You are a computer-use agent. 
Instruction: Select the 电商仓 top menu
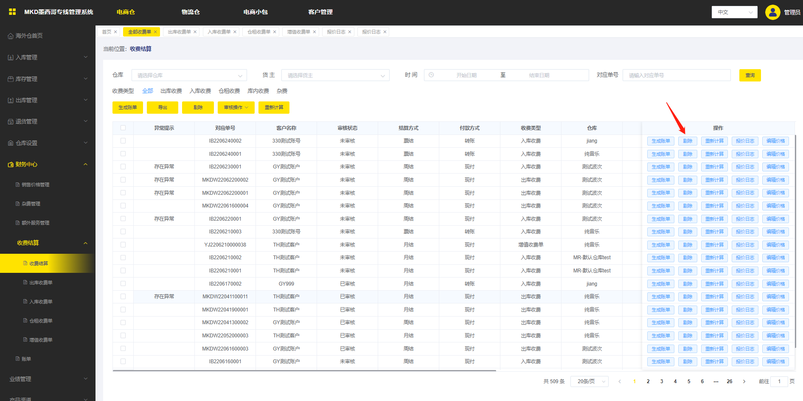126,12
